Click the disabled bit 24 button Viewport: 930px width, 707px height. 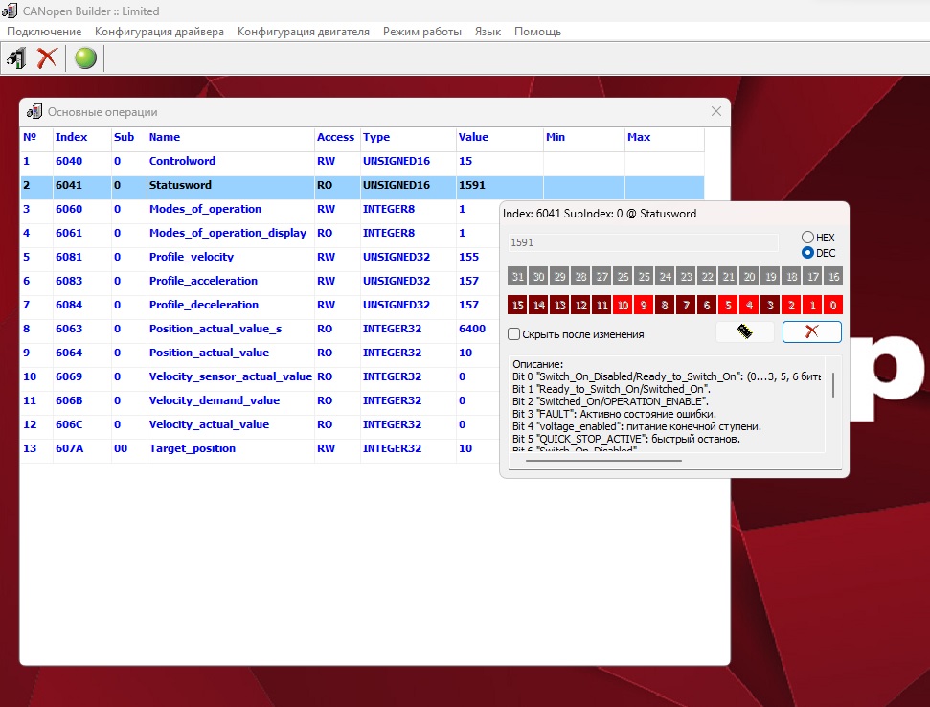tap(665, 277)
